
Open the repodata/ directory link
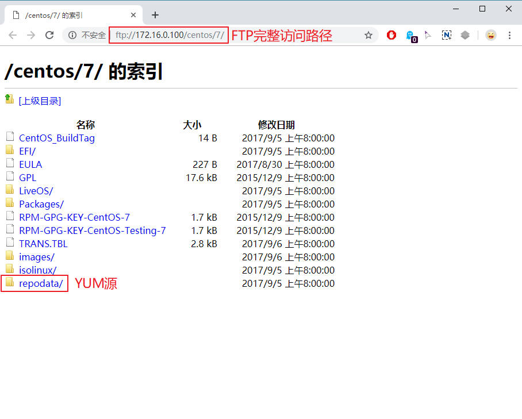coord(41,283)
